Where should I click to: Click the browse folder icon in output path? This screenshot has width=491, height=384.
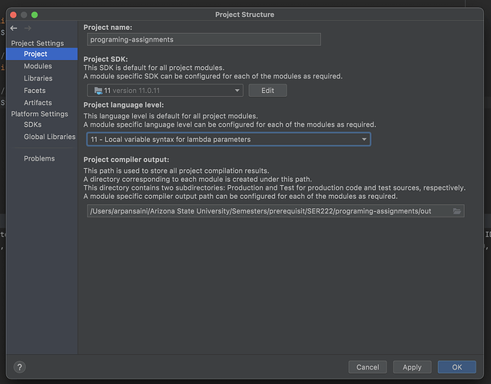[x=456, y=211]
